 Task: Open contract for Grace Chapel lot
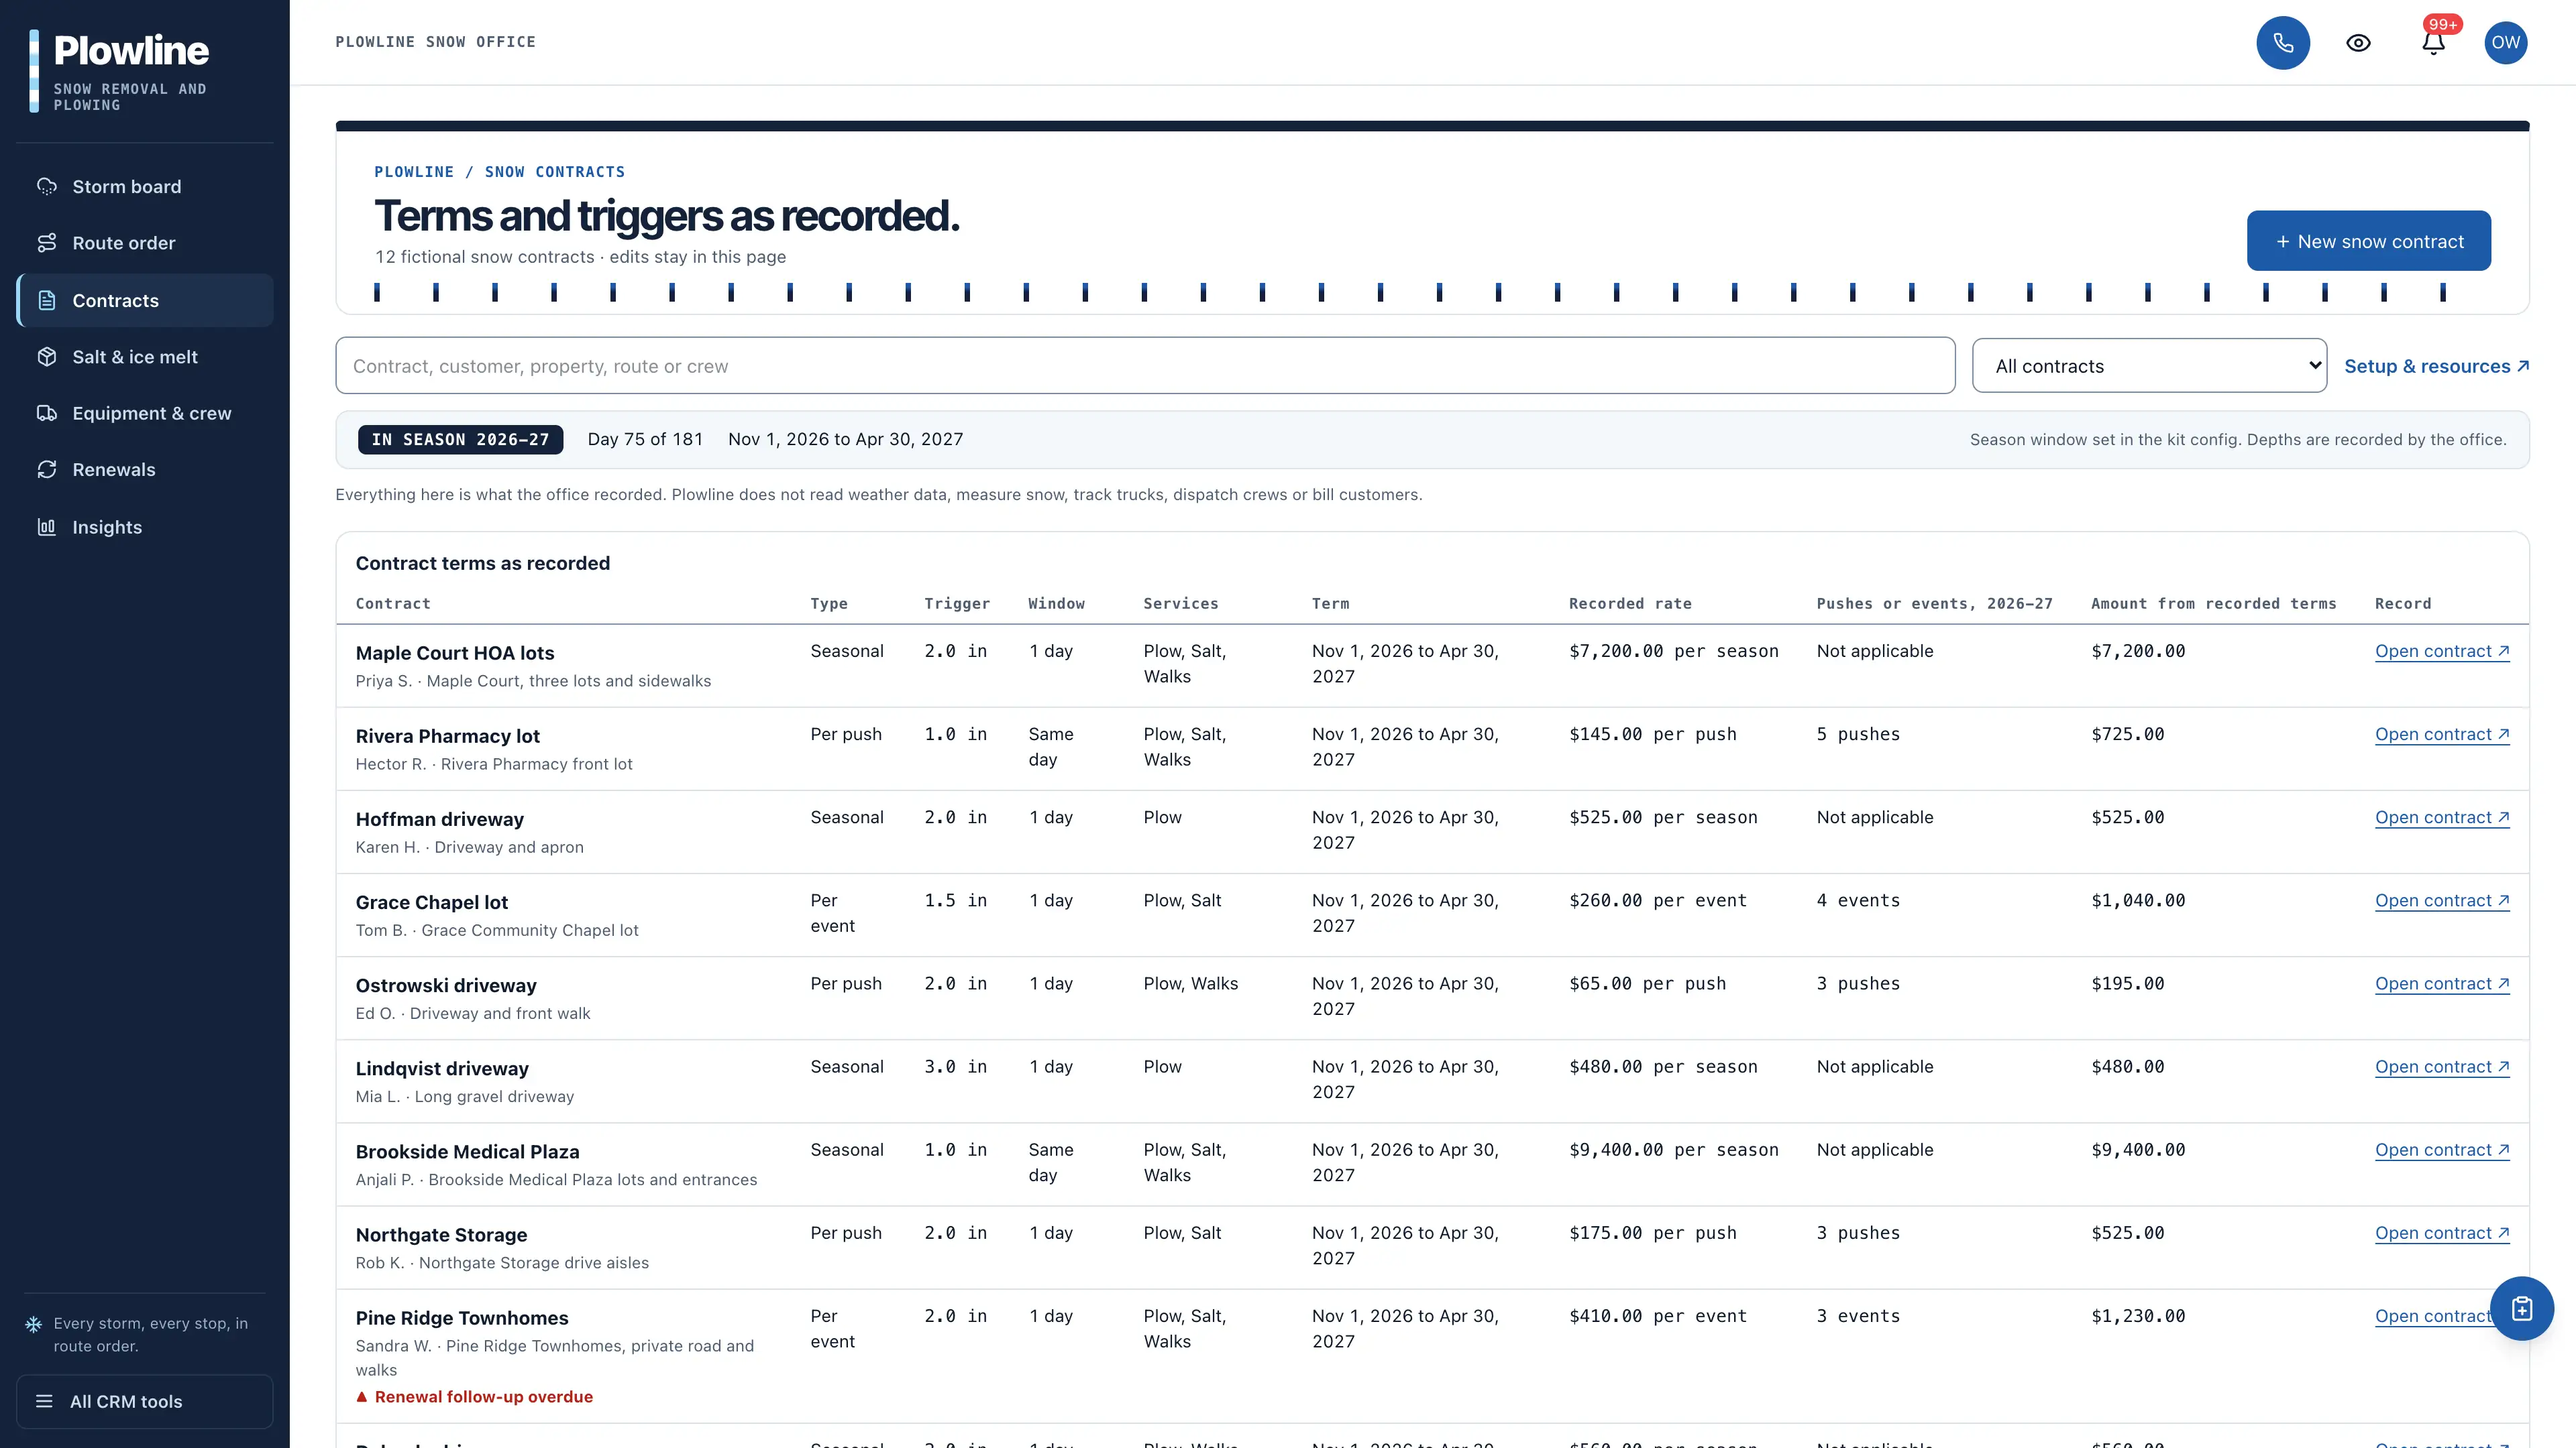pos(2441,900)
